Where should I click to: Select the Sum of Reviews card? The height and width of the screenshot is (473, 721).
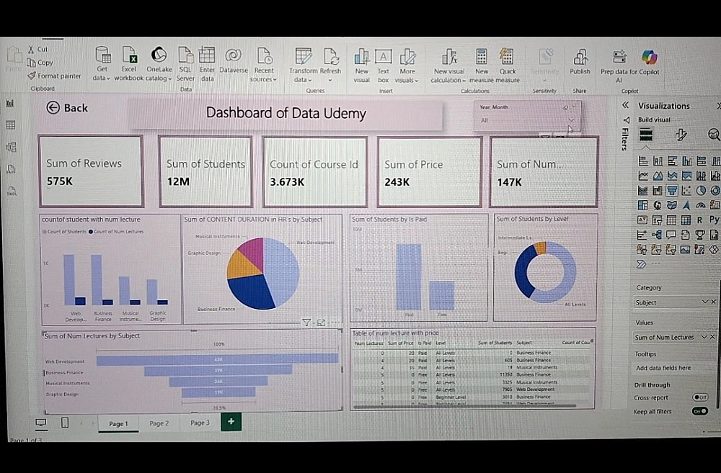91,171
